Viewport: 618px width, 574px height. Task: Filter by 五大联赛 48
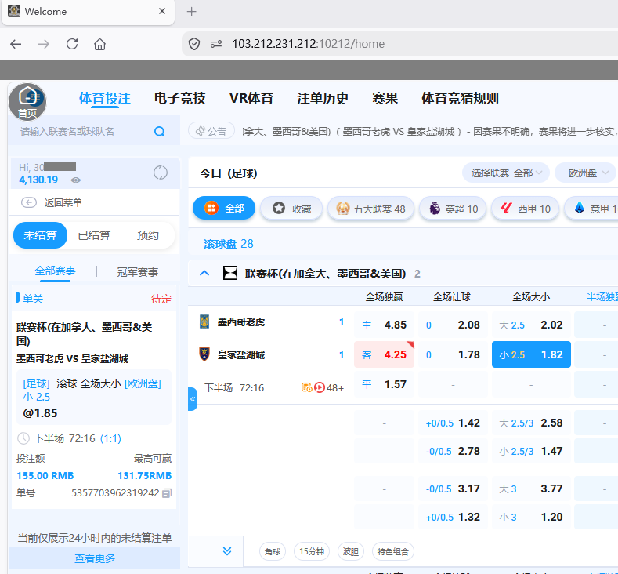(x=371, y=209)
